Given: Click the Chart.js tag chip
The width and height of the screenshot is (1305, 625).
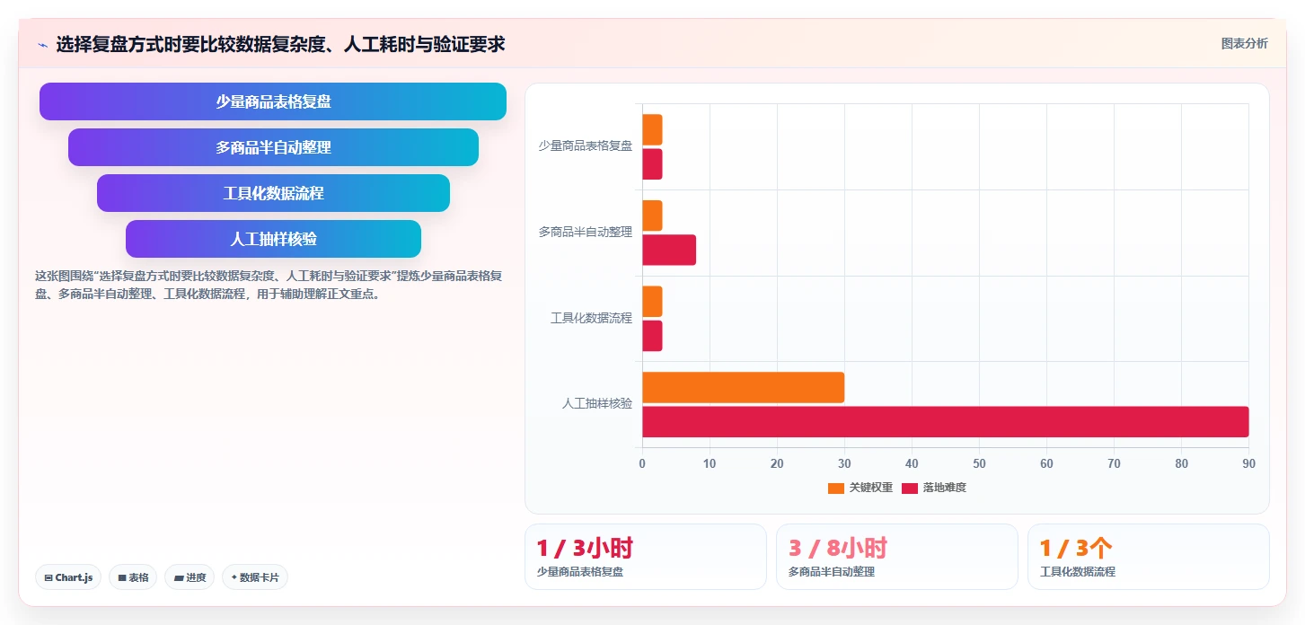Looking at the screenshot, I should (x=68, y=577).
